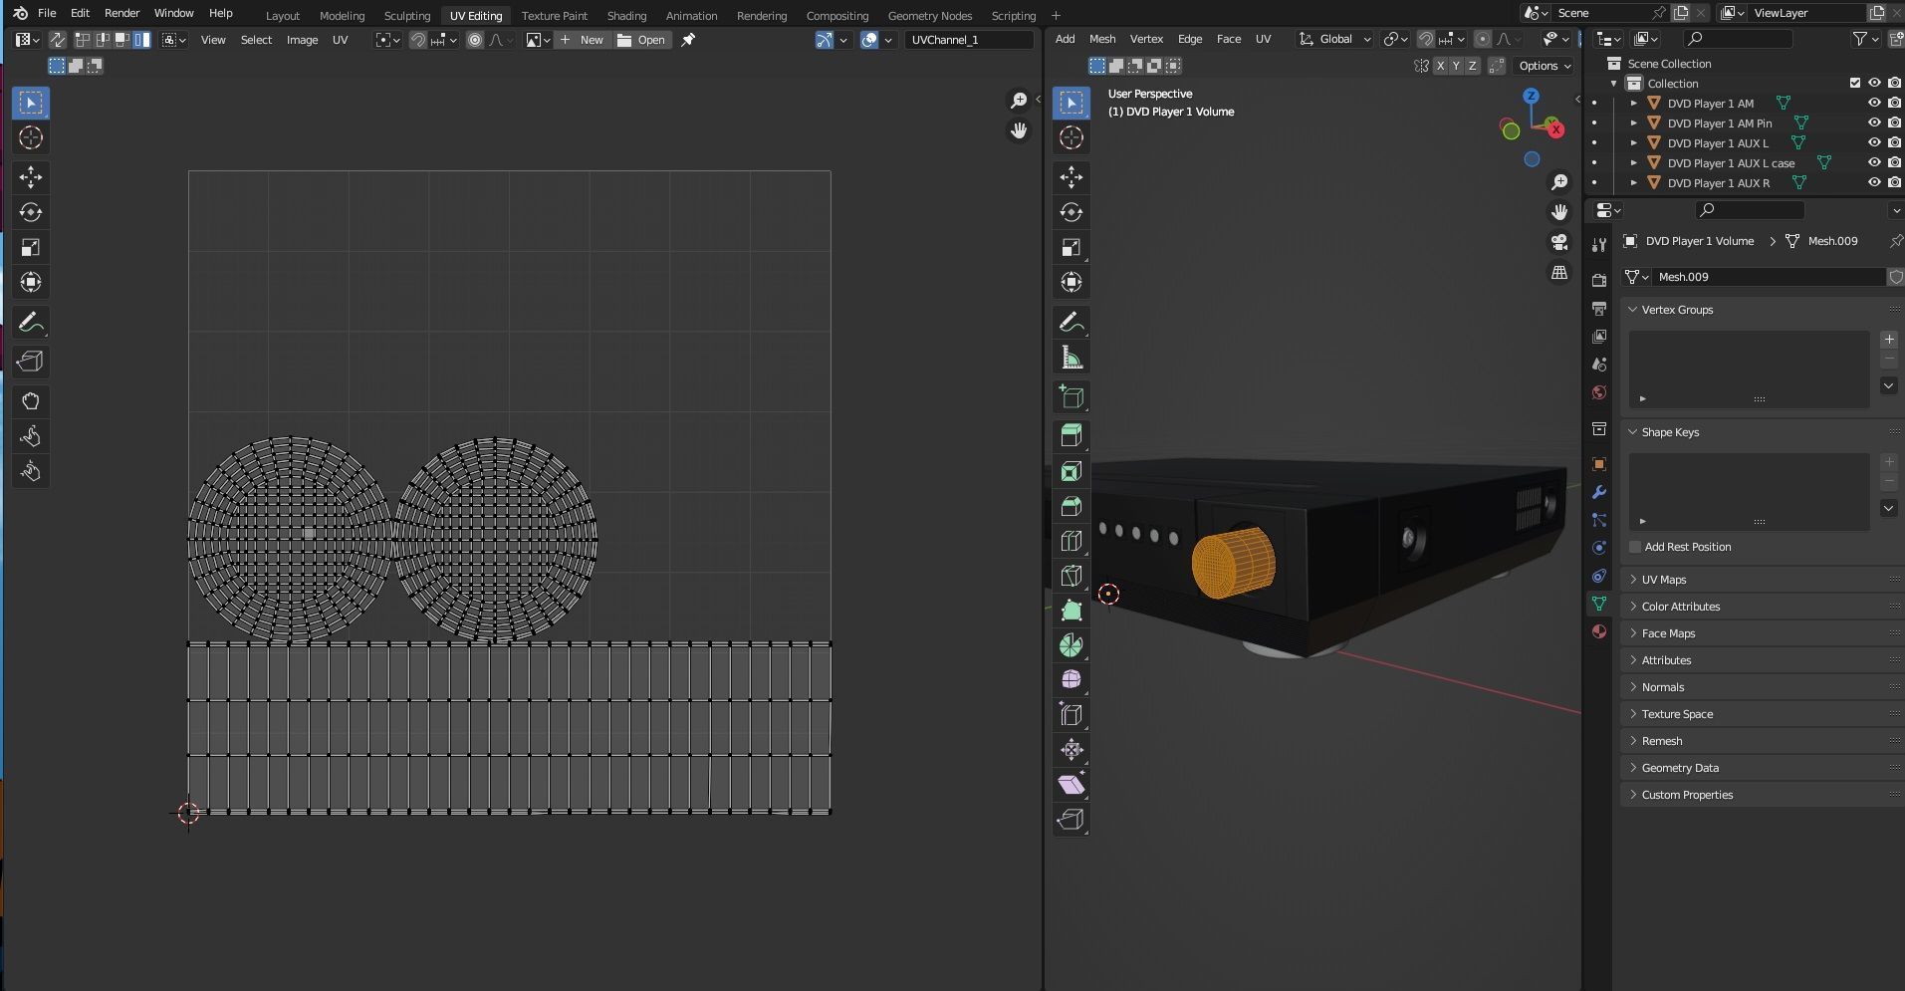Click the UVChannel_1 UV map selector
The height and width of the screenshot is (991, 1905).
(969, 40)
